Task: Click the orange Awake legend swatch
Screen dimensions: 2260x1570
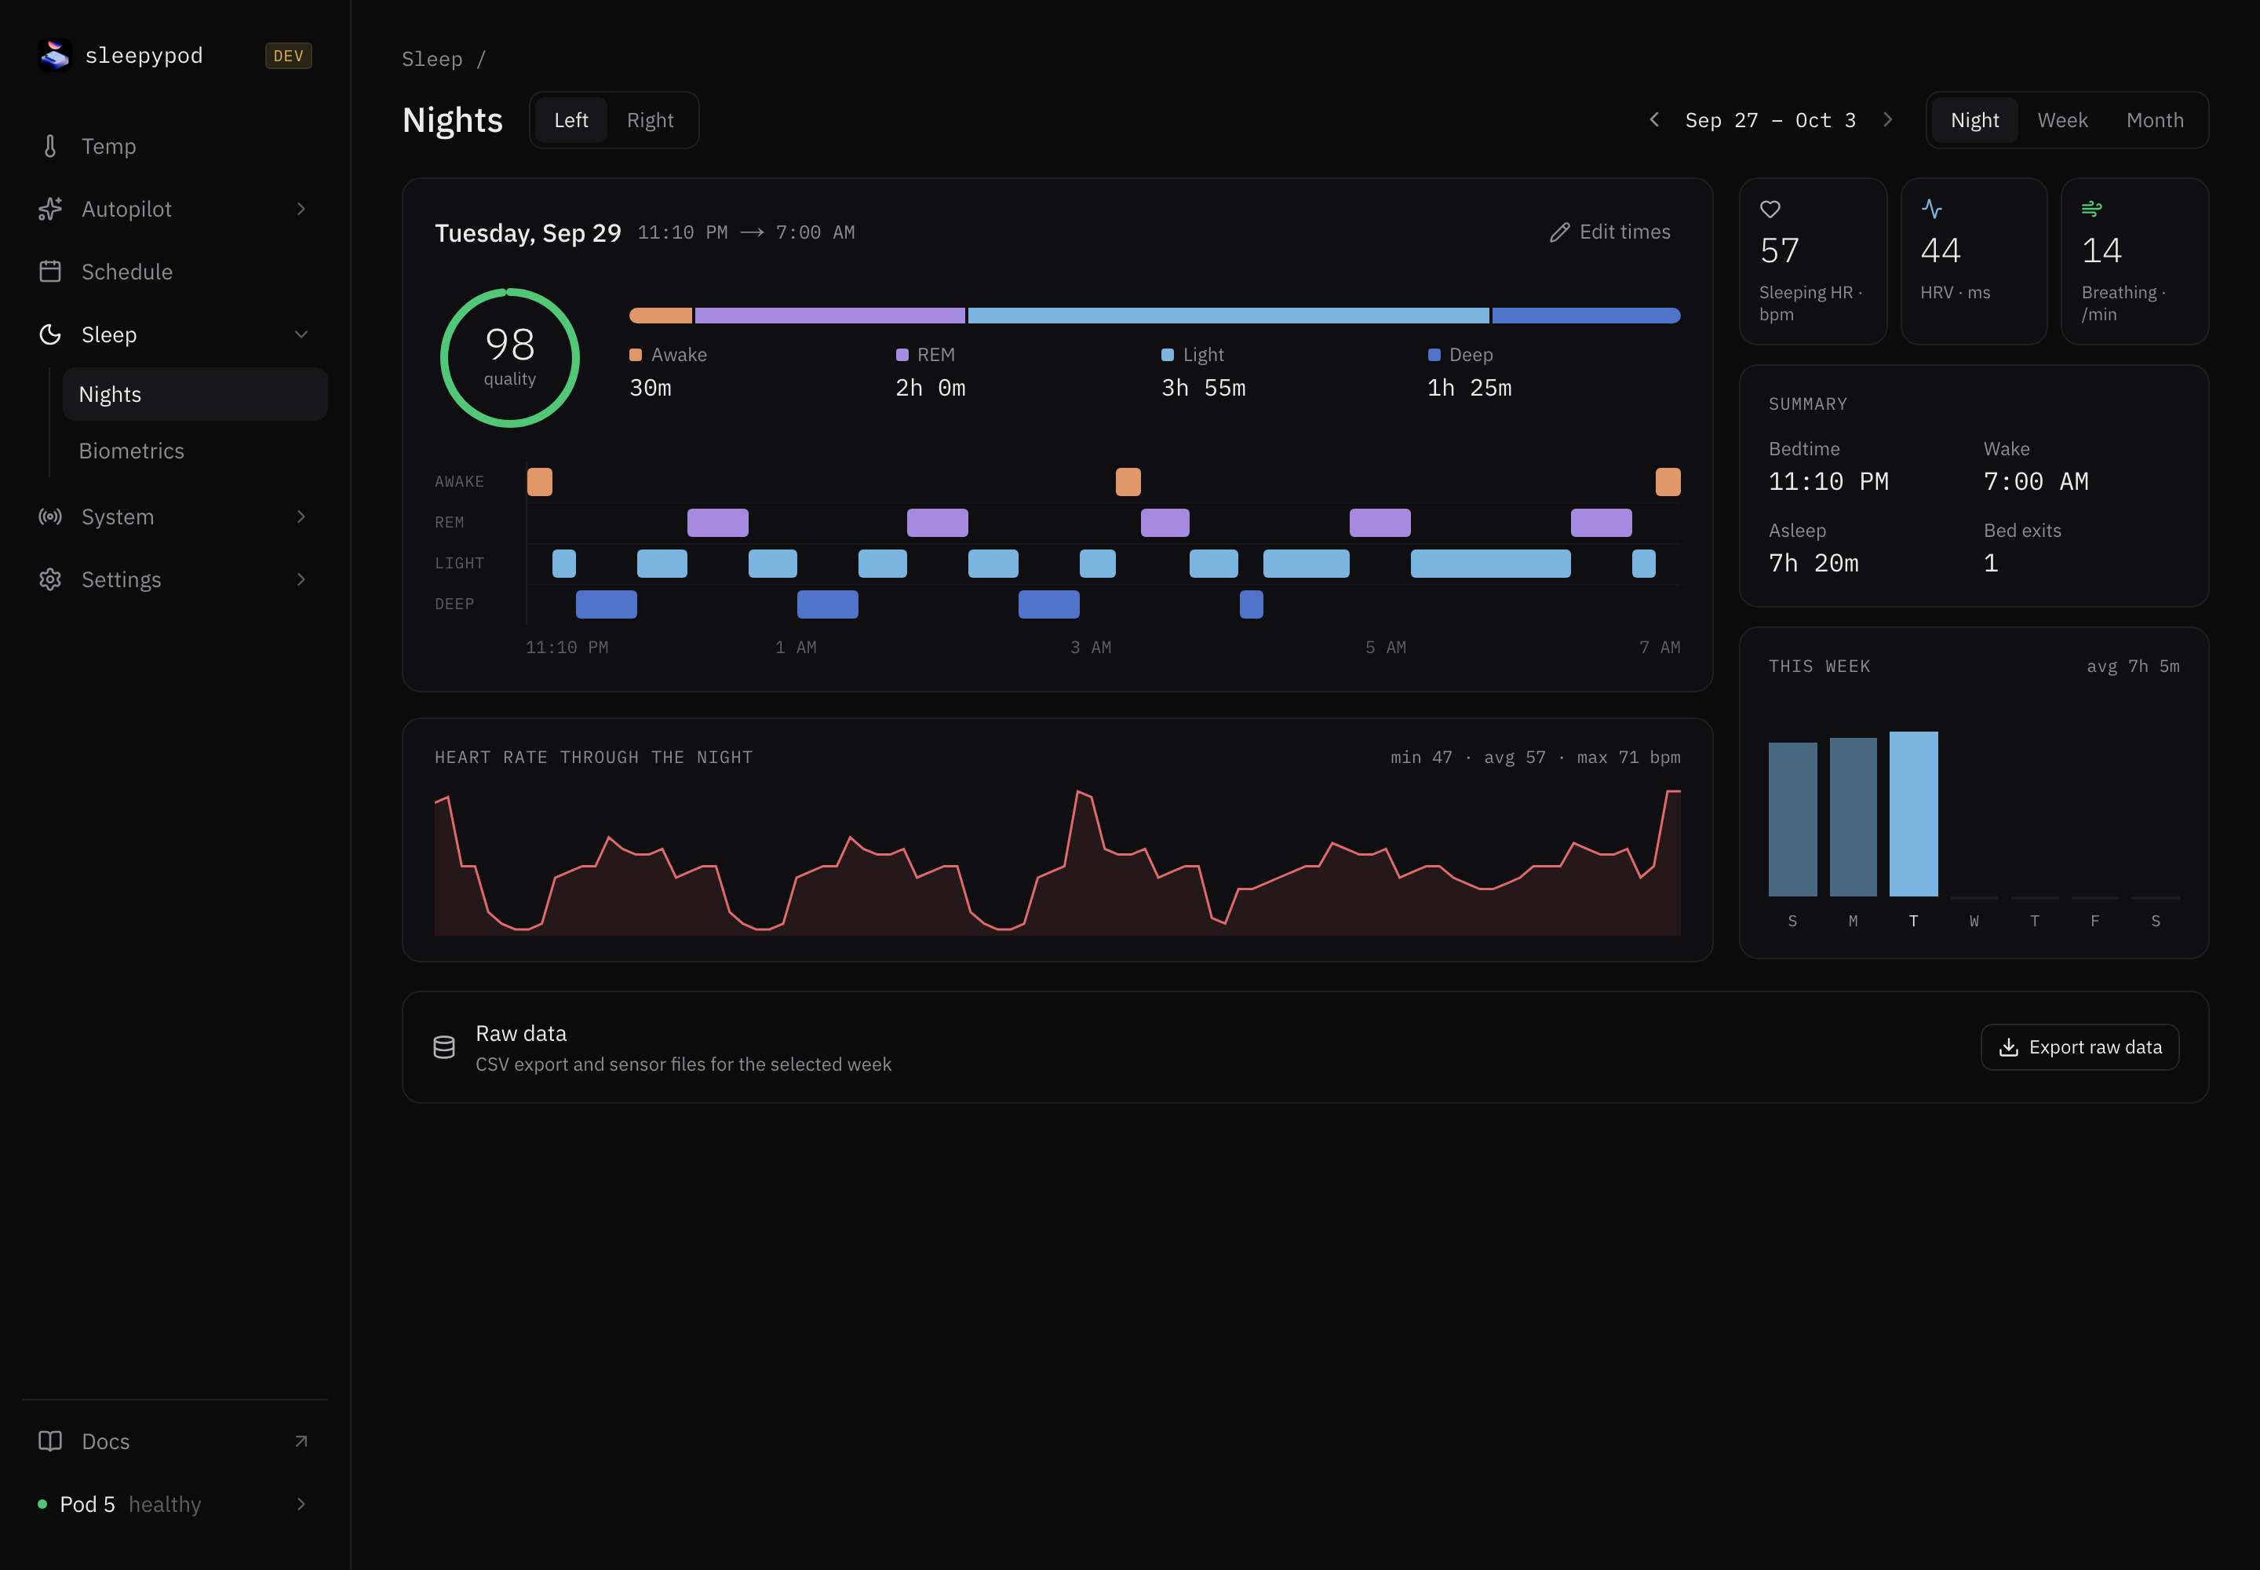Action: point(636,355)
